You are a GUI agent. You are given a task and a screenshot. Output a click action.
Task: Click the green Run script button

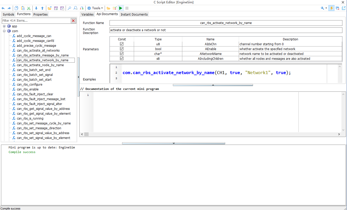tap(121, 8)
